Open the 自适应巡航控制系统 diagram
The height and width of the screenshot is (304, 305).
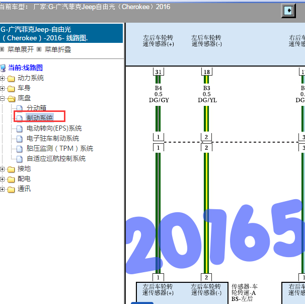pos(56,159)
